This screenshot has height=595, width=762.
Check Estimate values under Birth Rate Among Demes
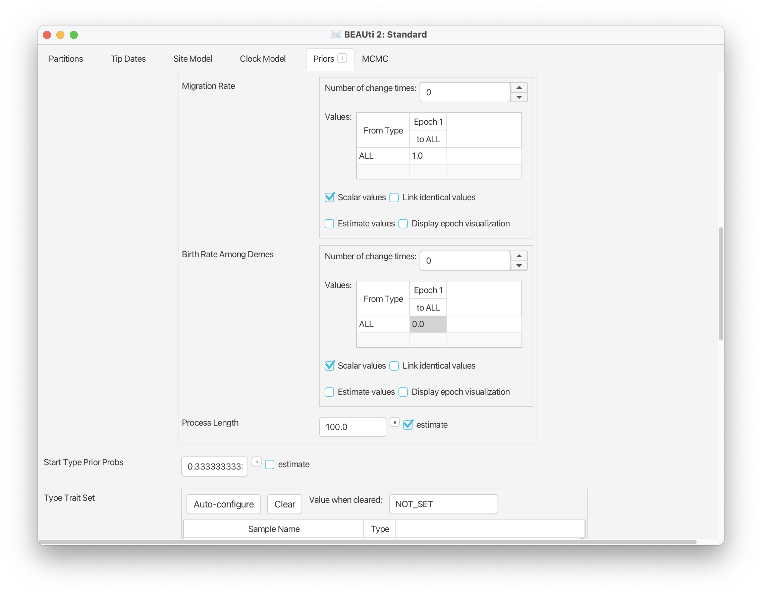point(329,392)
